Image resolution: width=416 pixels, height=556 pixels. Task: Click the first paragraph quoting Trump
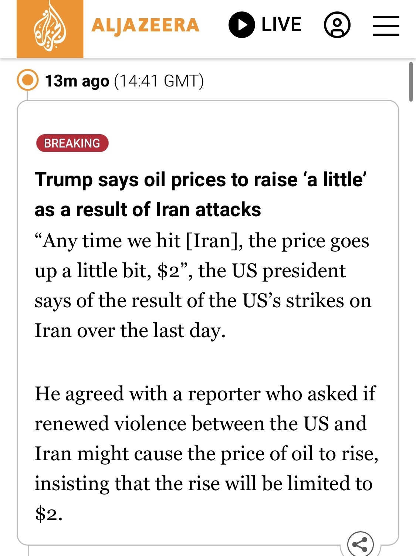(x=203, y=285)
